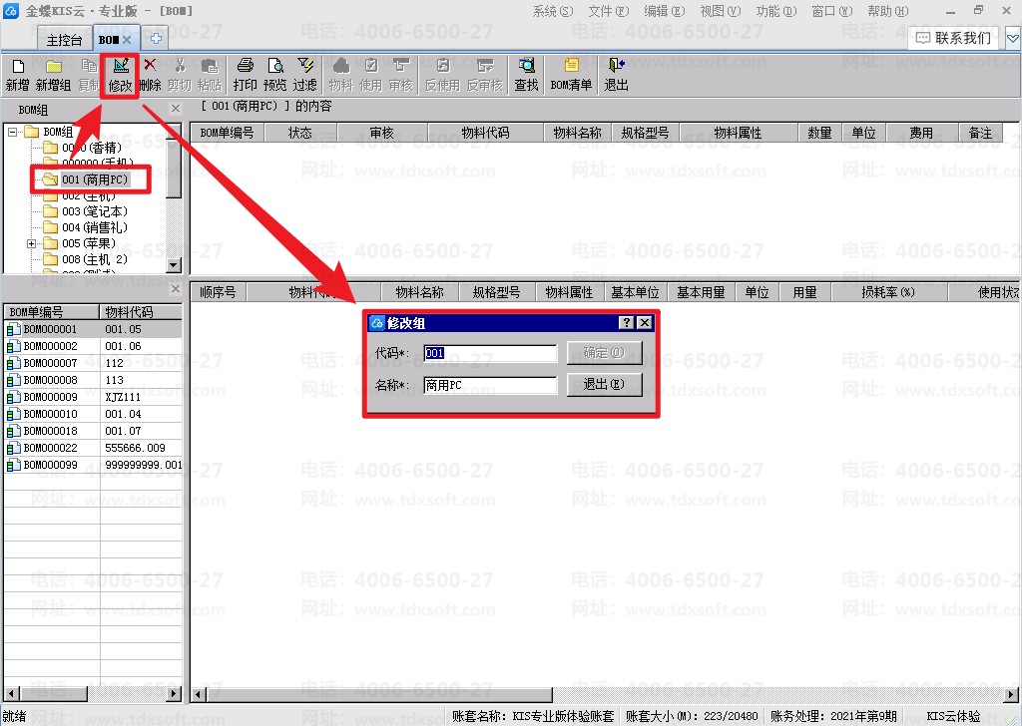This screenshot has height=726, width=1022.
Task: Open 预览 (Print Preview) from the toolbar
Action: pos(275,75)
